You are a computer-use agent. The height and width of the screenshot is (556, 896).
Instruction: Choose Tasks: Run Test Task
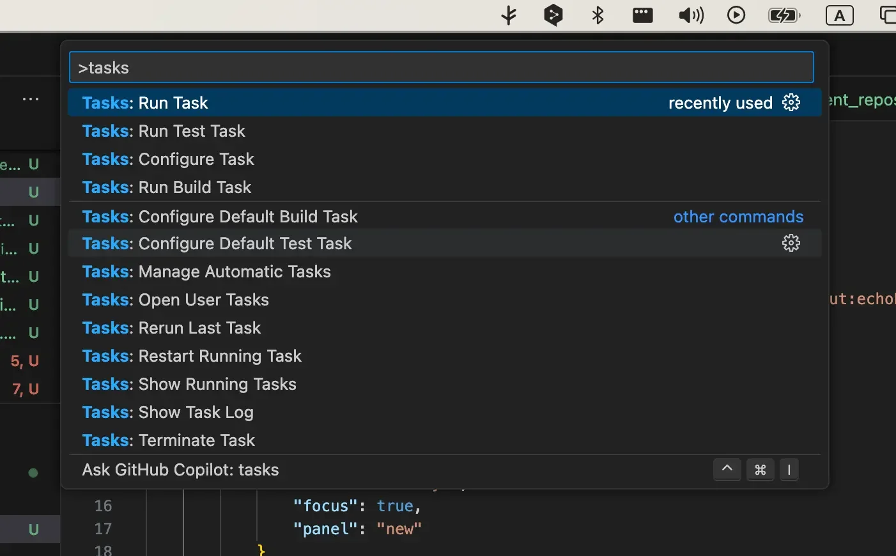[x=444, y=130]
